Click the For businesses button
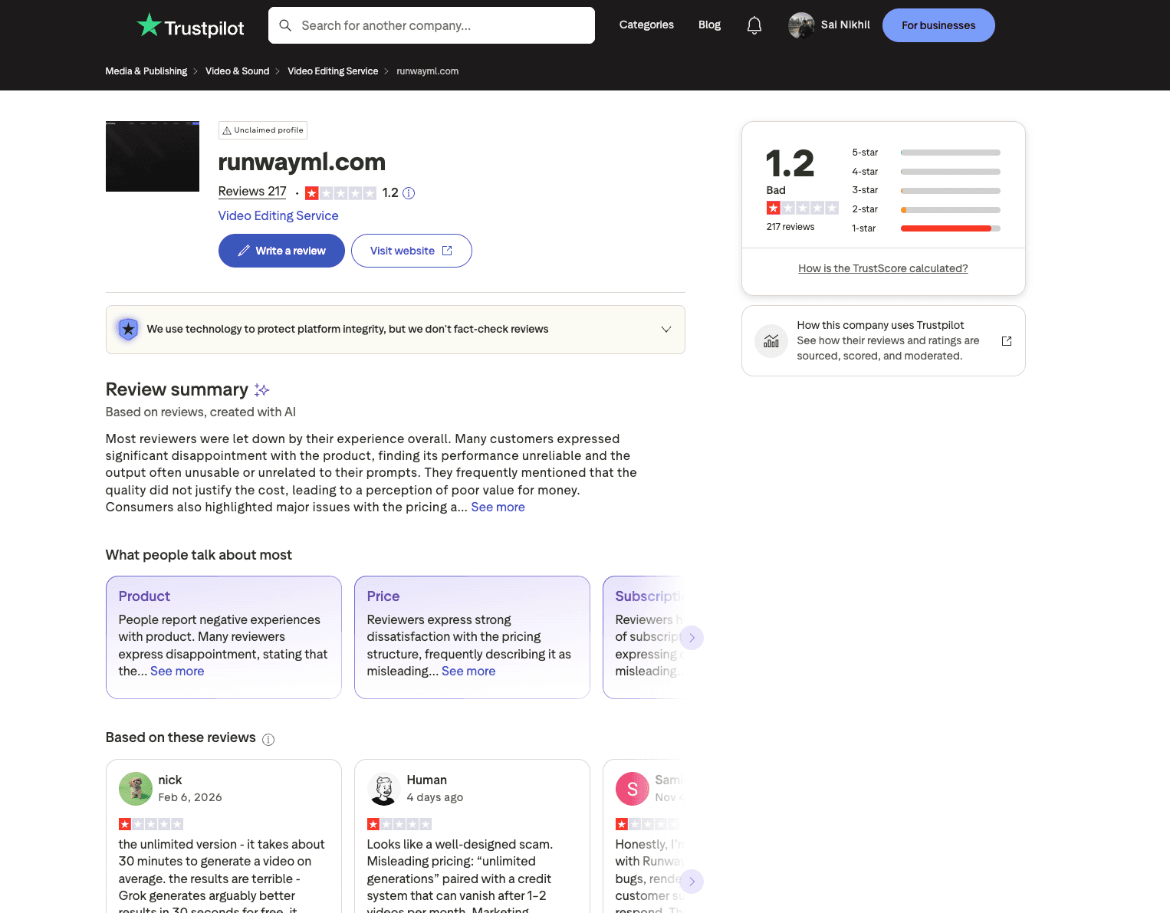The width and height of the screenshot is (1170, 913). click(938, 25)
